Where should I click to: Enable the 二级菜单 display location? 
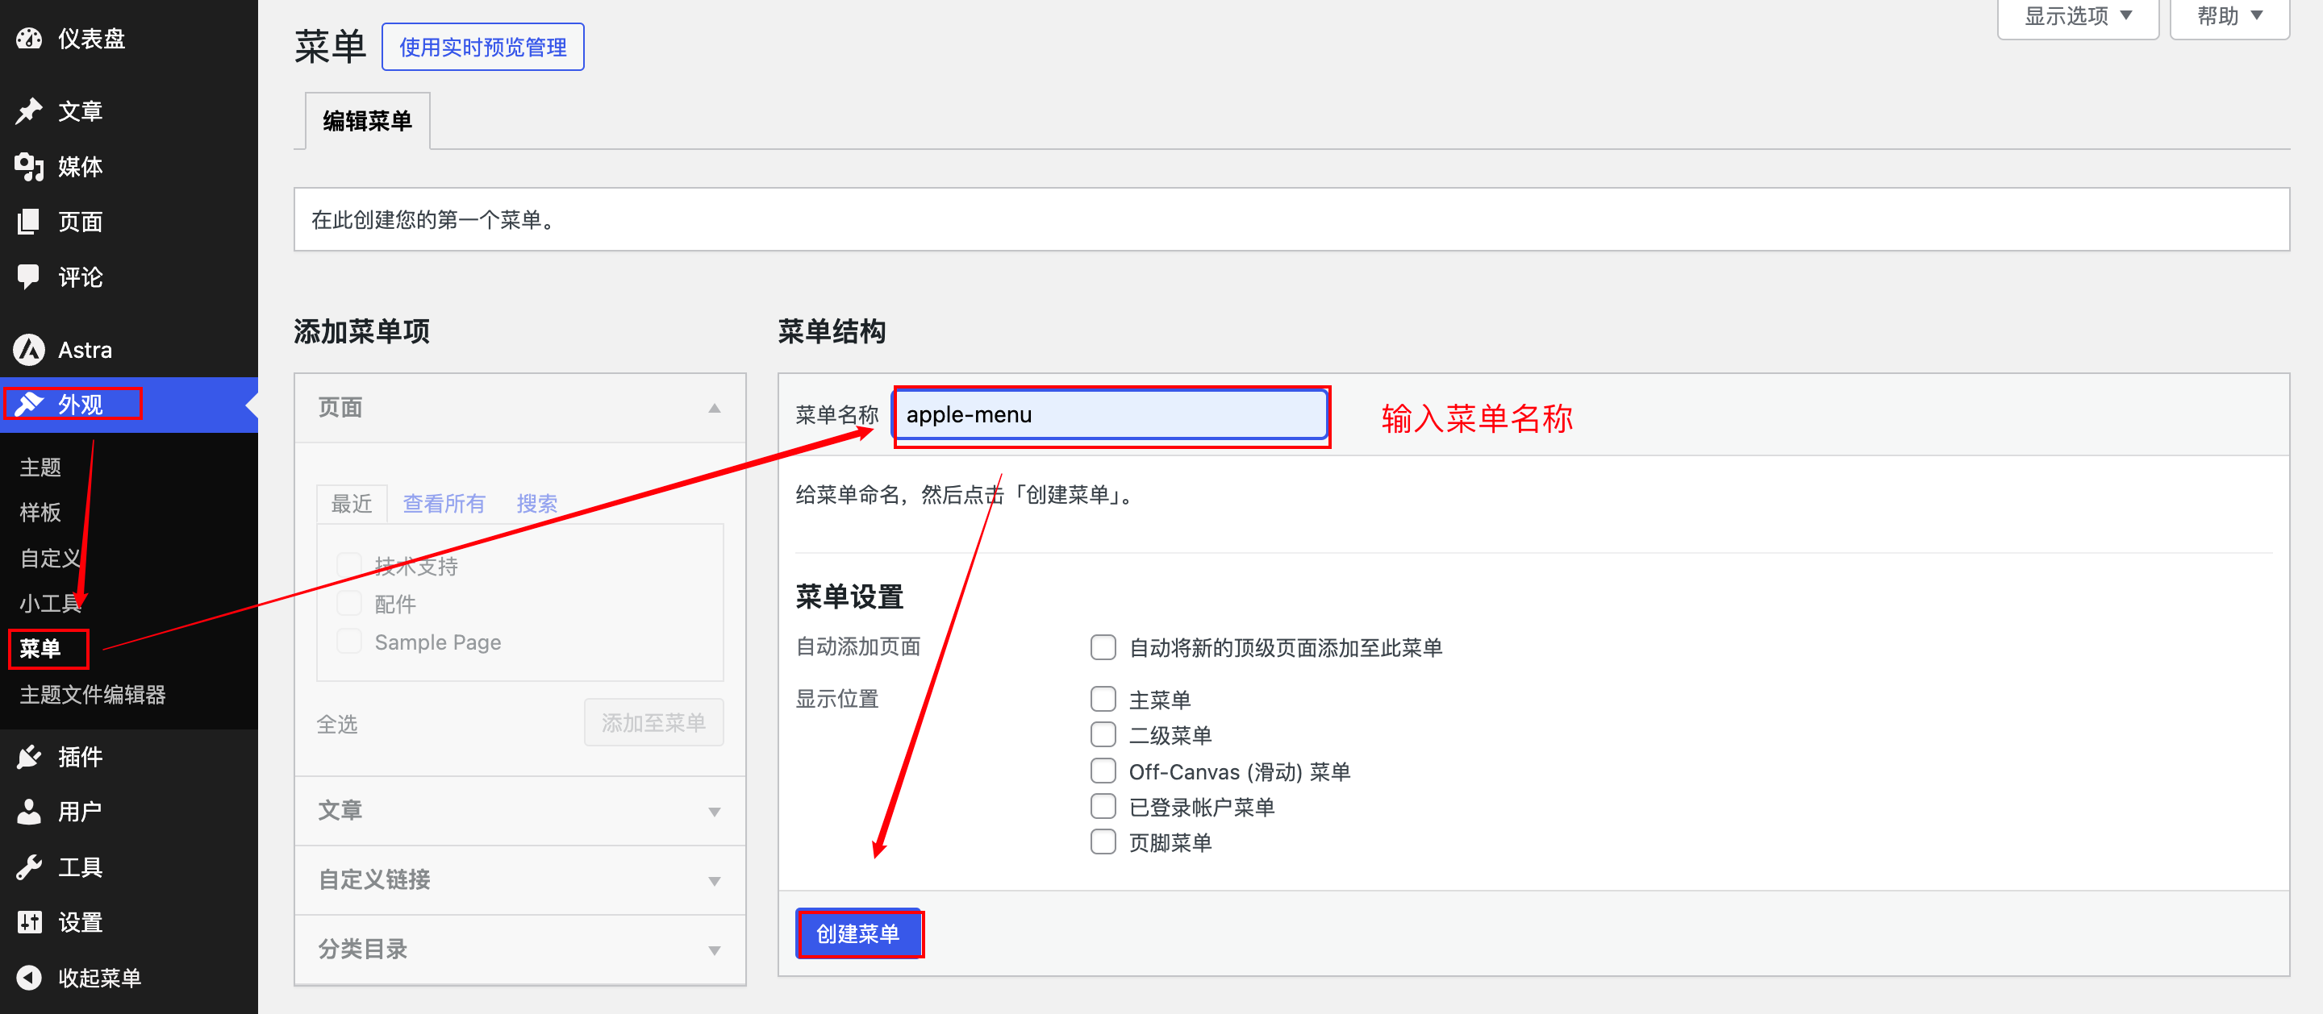coord(1103,734)
